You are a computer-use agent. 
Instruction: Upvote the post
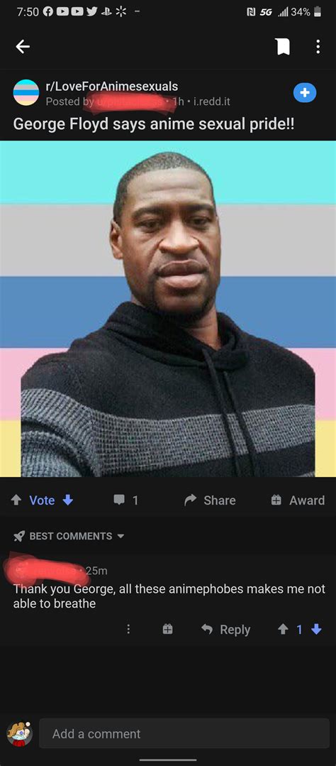point(16,500)
